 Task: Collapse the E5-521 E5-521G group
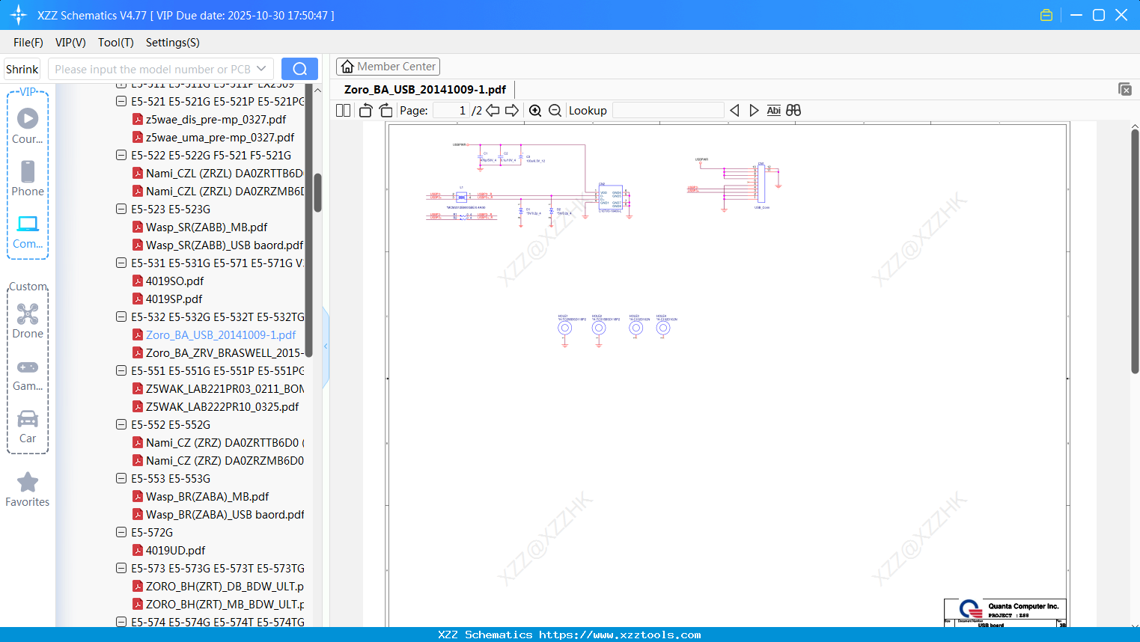[x=121, y=101]
